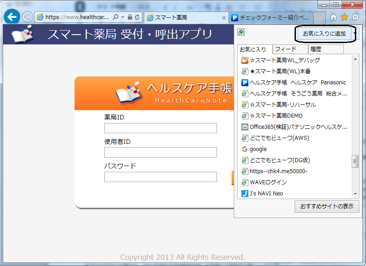Click the Home icon in the browser toolbar

[334, 17]
